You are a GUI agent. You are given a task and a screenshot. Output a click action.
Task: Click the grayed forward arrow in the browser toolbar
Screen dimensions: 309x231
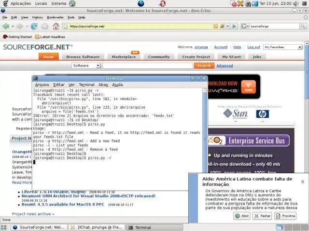point(19,26)
